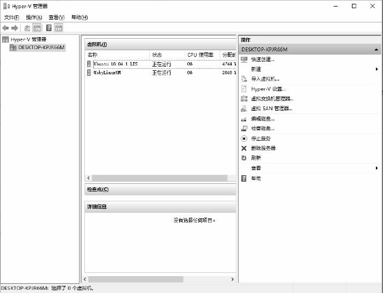The width and height of the screenshot is (383, 293).
Task: Click the 刷新 action link
Action: click(x=256, y=158)
